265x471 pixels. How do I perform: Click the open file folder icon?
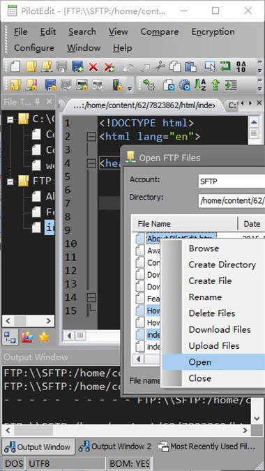31,66
